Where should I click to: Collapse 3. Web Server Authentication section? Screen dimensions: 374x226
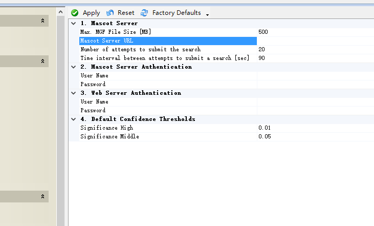74,93
